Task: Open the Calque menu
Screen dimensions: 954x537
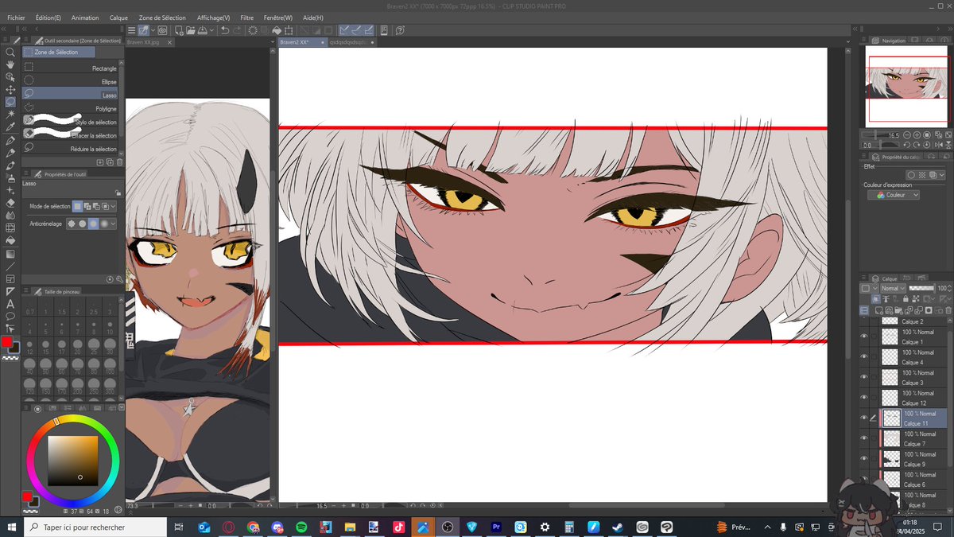Action: click(118, 18)
